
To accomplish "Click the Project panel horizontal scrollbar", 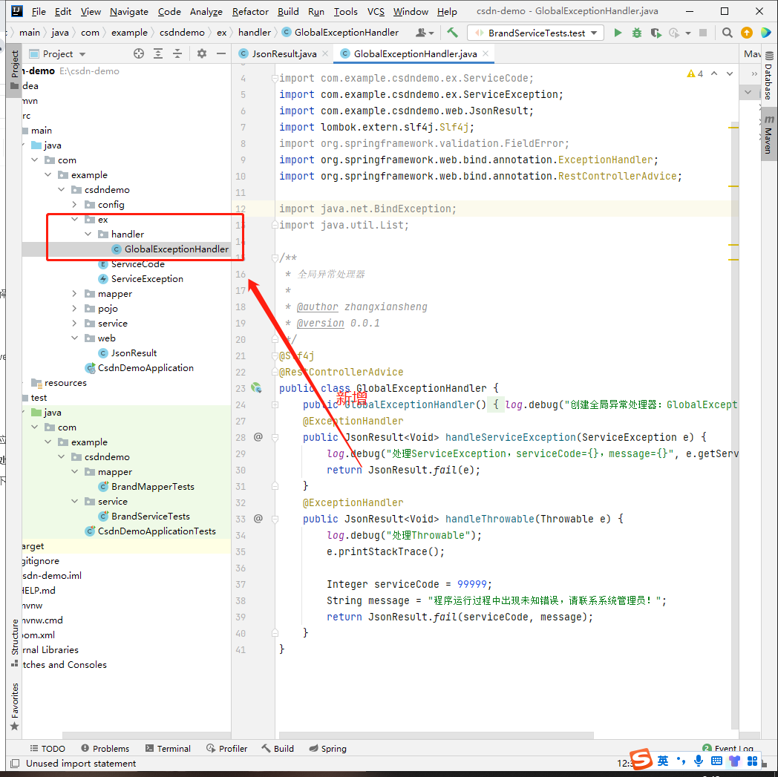I will 146,735.
